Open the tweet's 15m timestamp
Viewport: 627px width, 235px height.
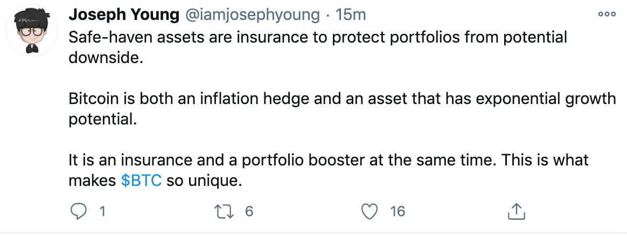(350, 15)
